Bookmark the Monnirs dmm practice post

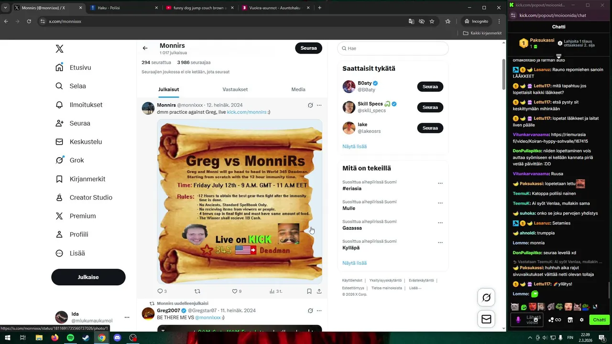[309, 291]
